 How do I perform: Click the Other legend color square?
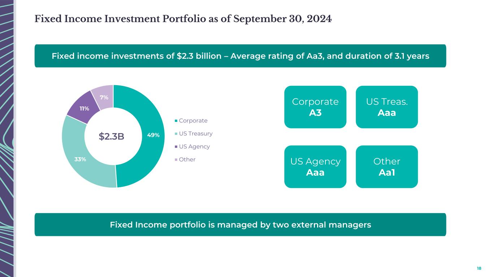[176, 160]
